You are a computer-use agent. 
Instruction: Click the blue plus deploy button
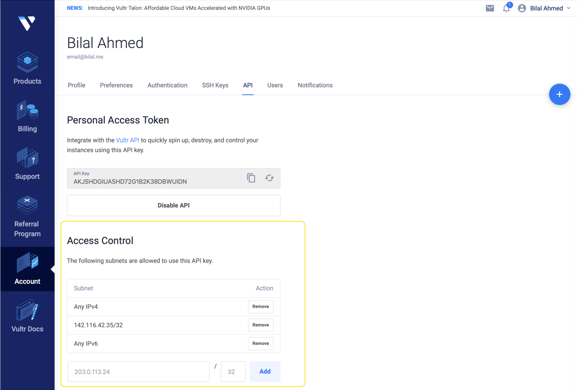click(x=559, y=94)
